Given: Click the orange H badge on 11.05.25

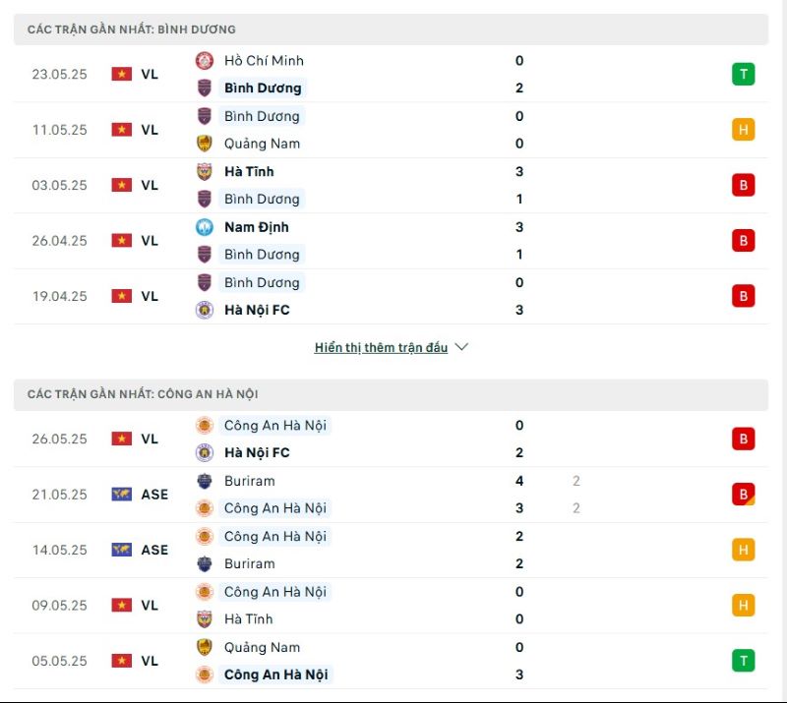Looking at the screenshot, I should (x=743, y=130).
